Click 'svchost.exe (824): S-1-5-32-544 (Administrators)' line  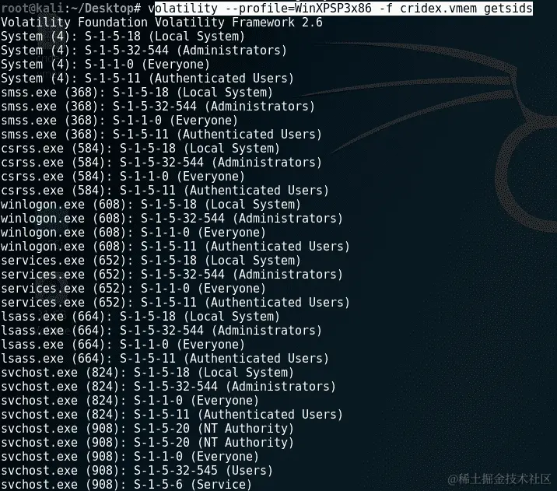pos(168,386)
